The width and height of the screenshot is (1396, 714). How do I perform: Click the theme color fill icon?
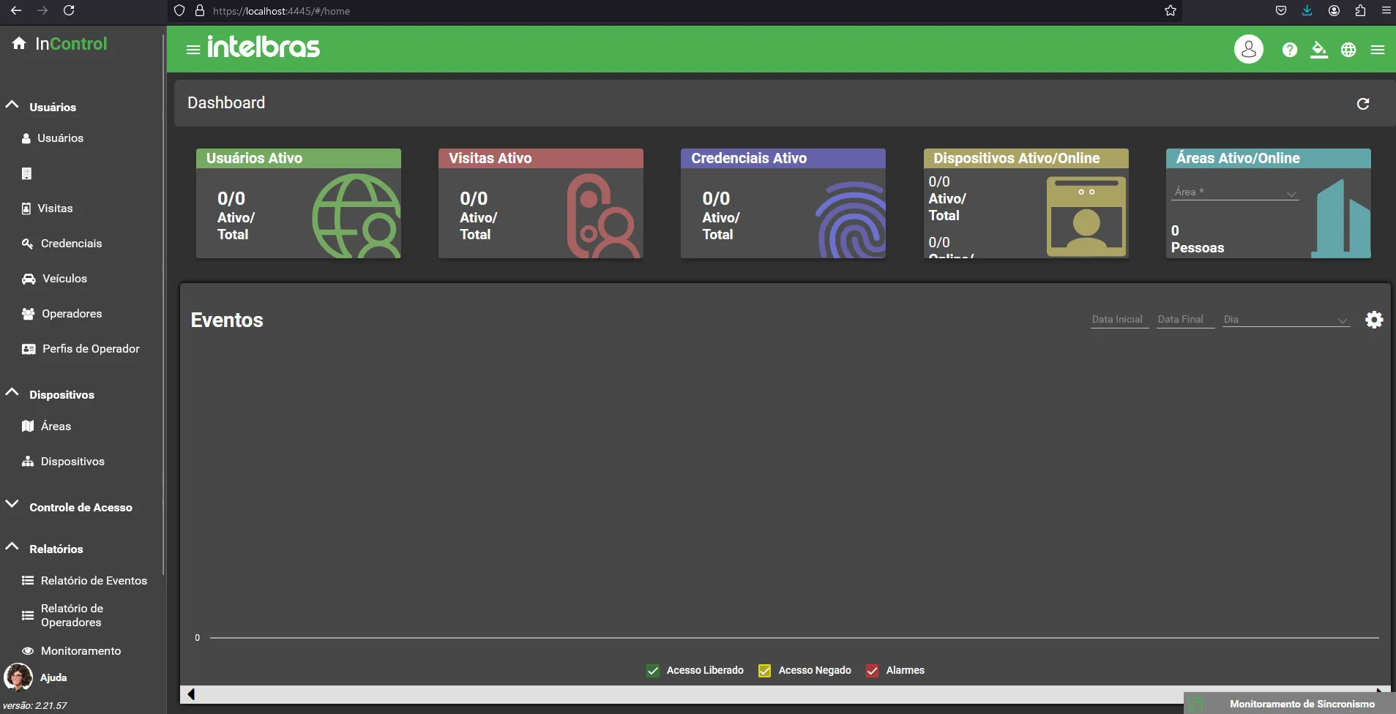(x=1318, y=50)
